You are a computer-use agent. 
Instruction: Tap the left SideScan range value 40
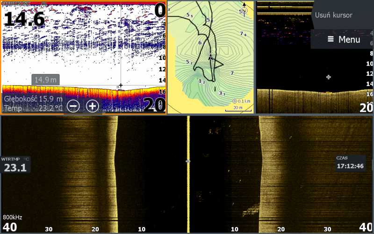click(x=10, y=227)
